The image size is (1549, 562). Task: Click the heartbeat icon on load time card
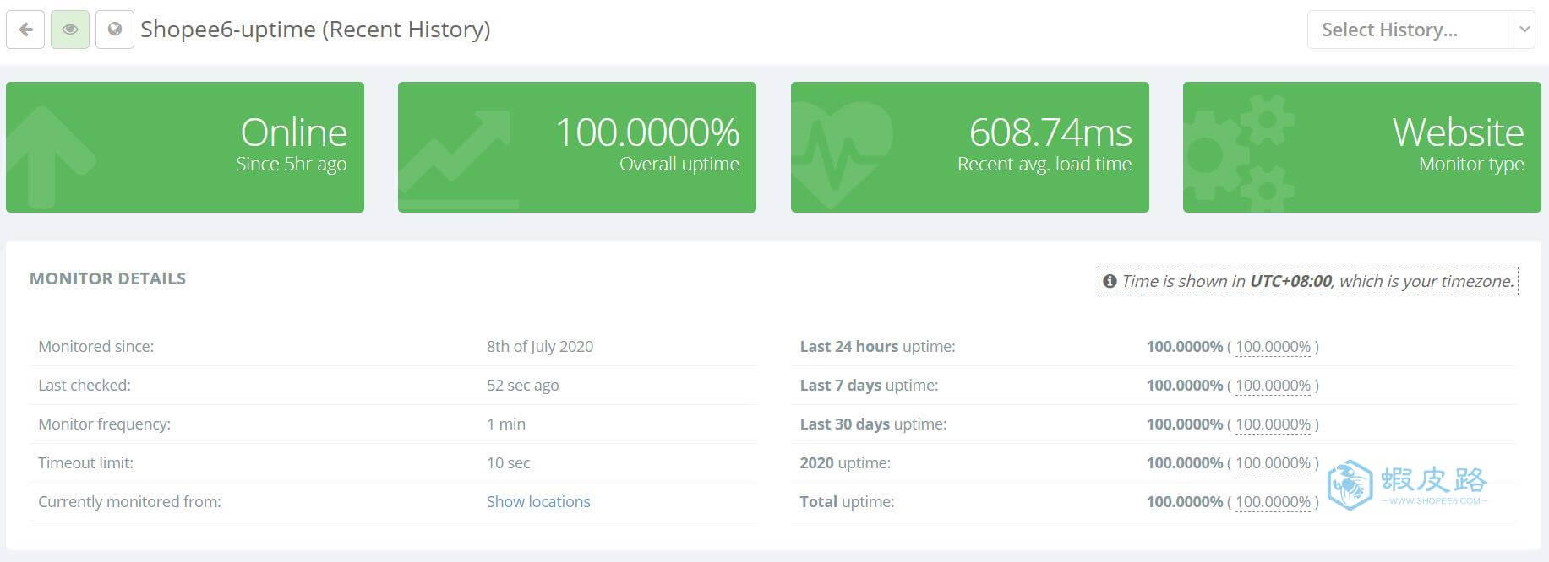pyautogui.click(x=842, y=156)
